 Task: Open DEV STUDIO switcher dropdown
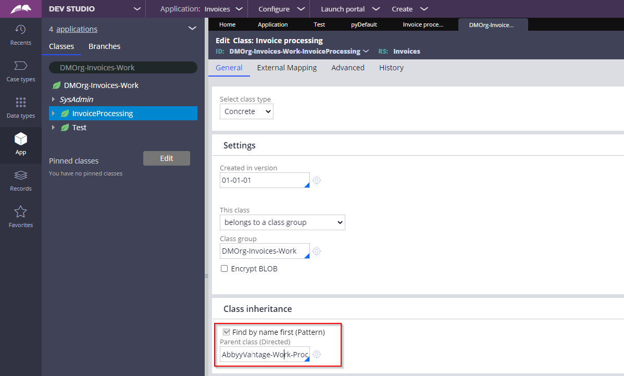point(137,9)
